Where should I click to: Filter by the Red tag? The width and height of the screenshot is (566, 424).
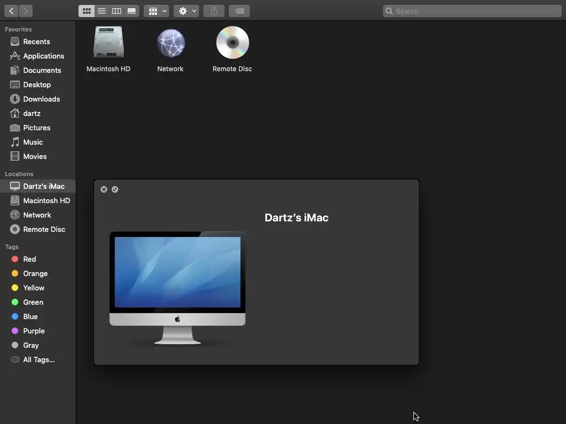(38, 259)
